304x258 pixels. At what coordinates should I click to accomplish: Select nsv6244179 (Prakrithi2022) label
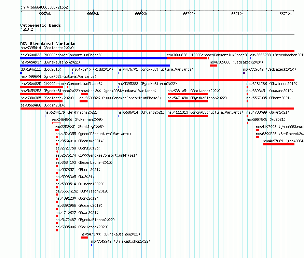[x=71, y=112]
